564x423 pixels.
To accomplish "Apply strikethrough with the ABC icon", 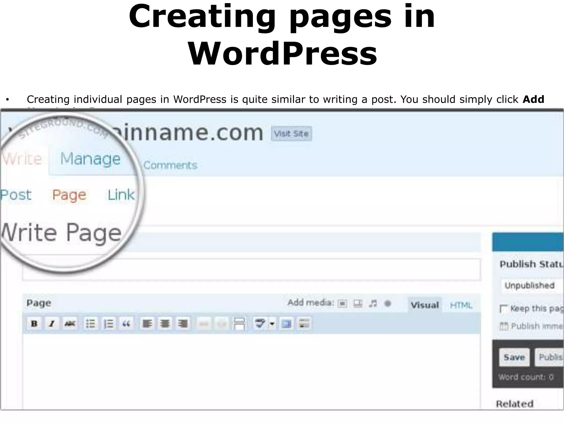I will 70,323.
